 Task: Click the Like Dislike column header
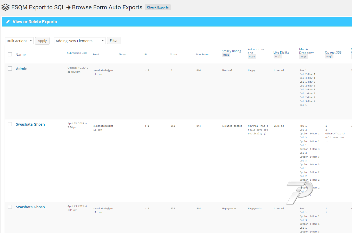click(281, 53)
